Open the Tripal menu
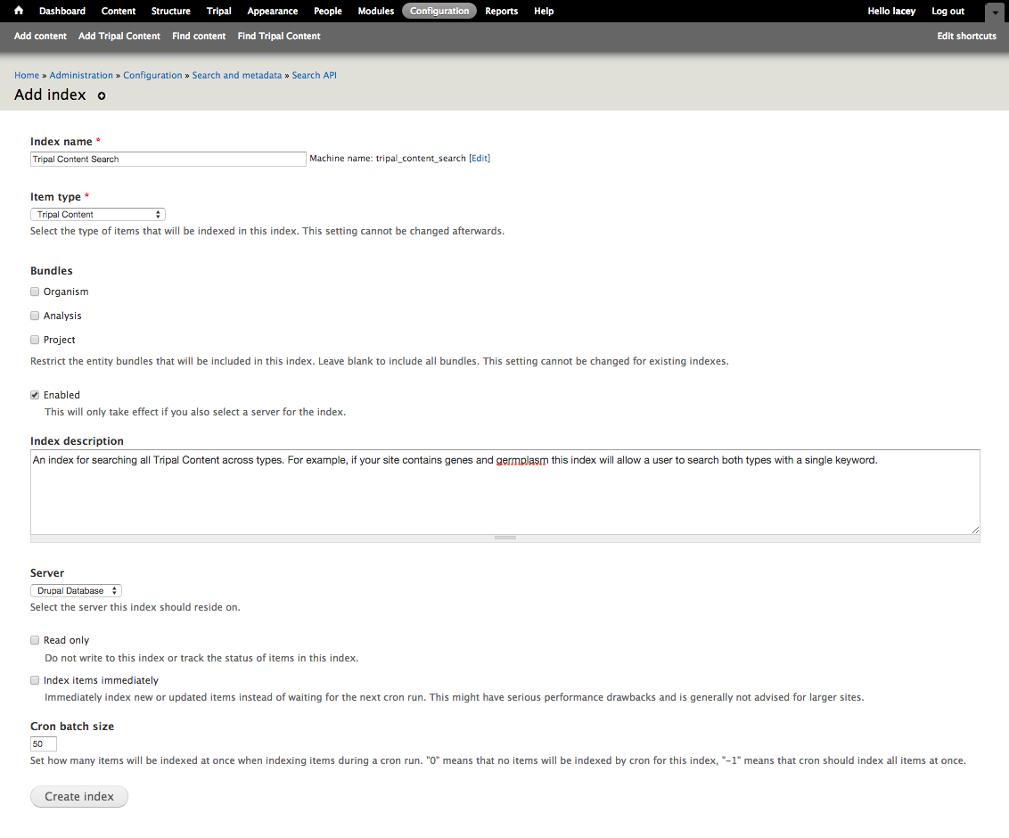The height and width of the screenshot is (838, 1009). coord(218,11)
